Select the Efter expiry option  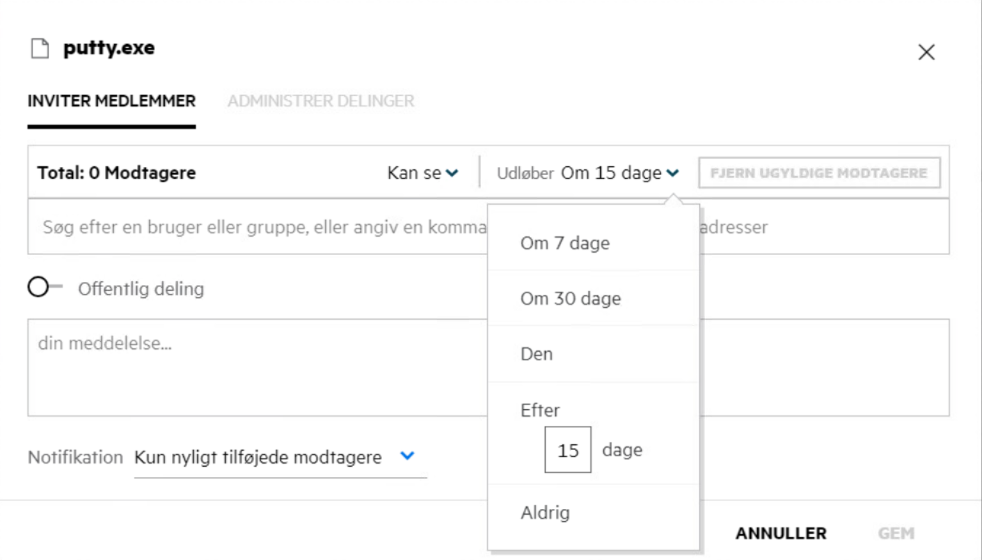(540, 410)
